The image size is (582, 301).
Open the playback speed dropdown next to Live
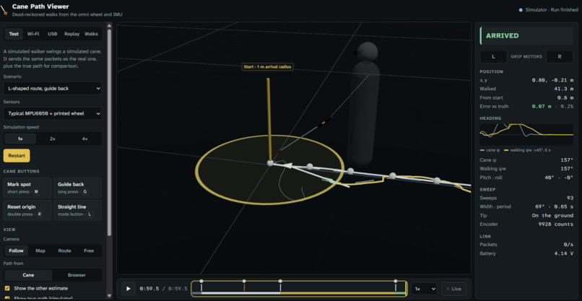pyautogui.click(x=424, y=289)
